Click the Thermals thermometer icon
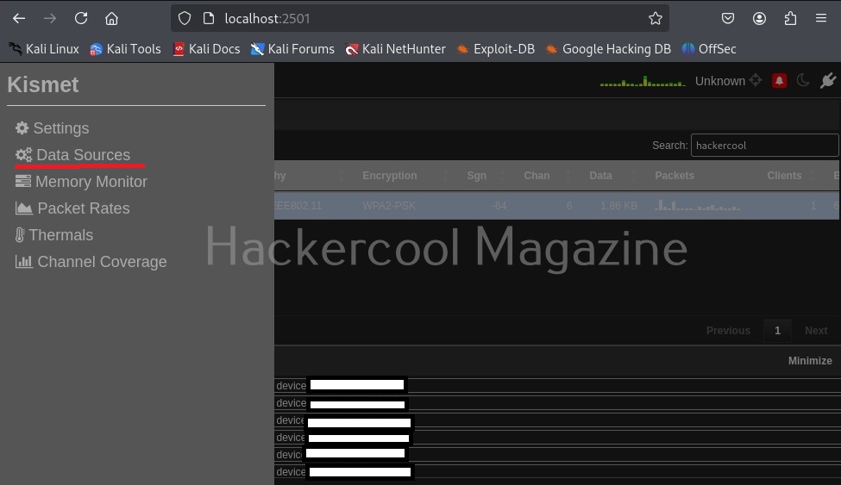 point(20,235)
